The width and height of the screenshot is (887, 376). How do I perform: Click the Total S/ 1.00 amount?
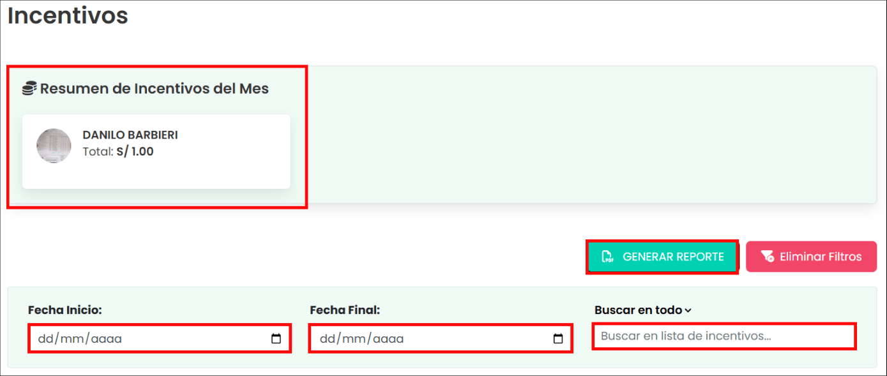135,152
